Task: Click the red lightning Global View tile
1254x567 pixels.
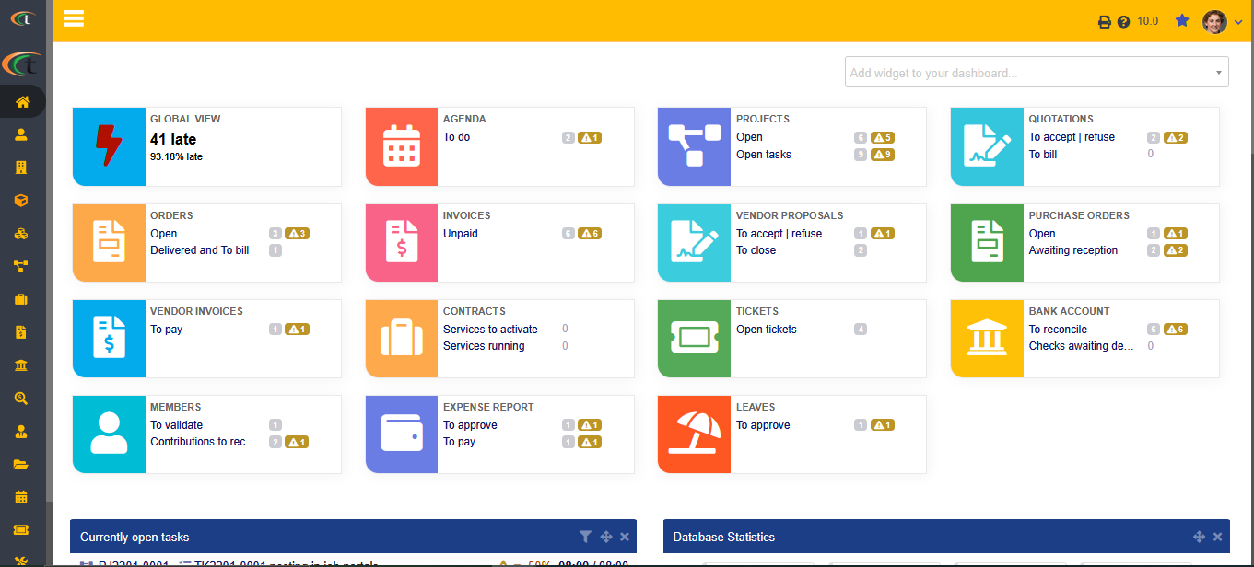Action: click(109, 146)
